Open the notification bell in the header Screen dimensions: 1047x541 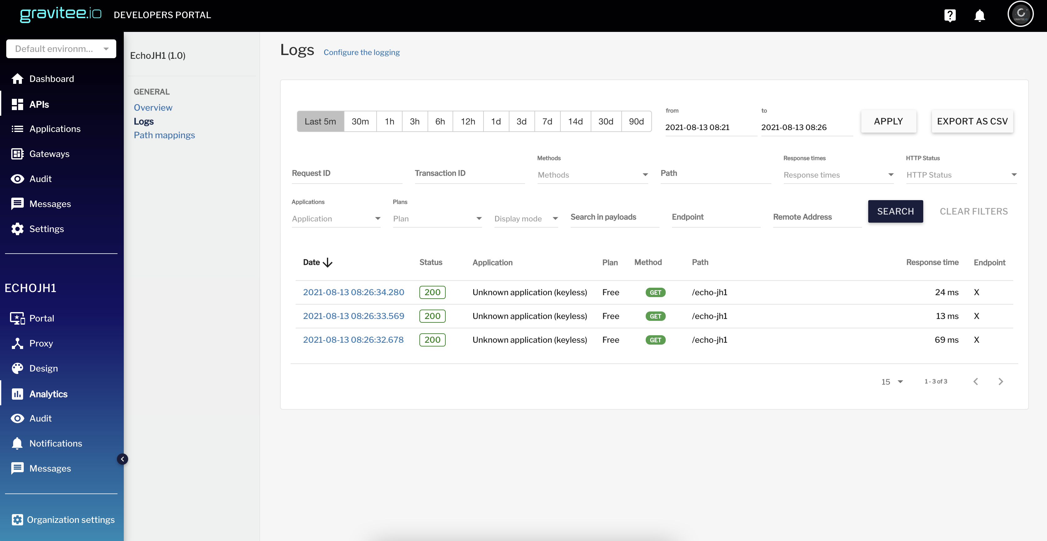coord(979,15)
